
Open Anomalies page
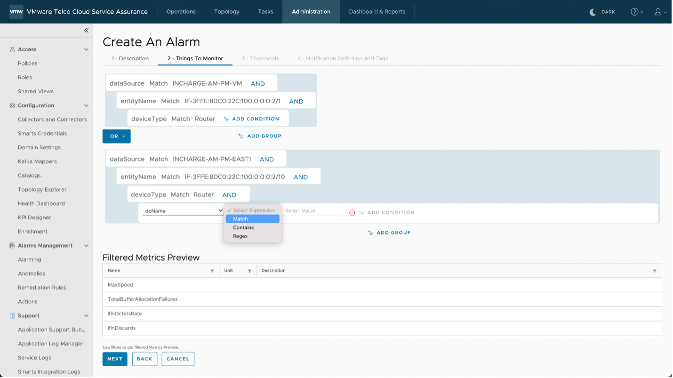pos(32,273)
